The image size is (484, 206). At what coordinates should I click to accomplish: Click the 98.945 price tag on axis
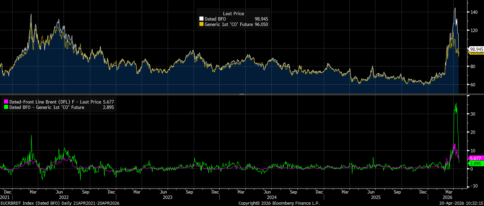477,49
